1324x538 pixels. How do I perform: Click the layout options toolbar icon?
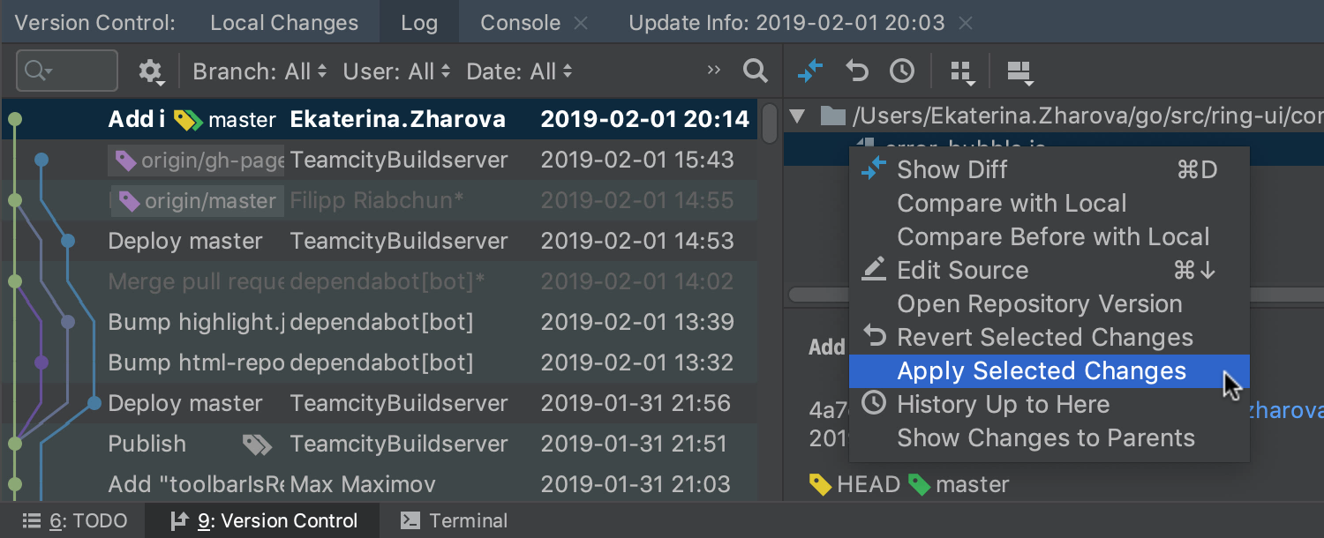point(1020,72)
